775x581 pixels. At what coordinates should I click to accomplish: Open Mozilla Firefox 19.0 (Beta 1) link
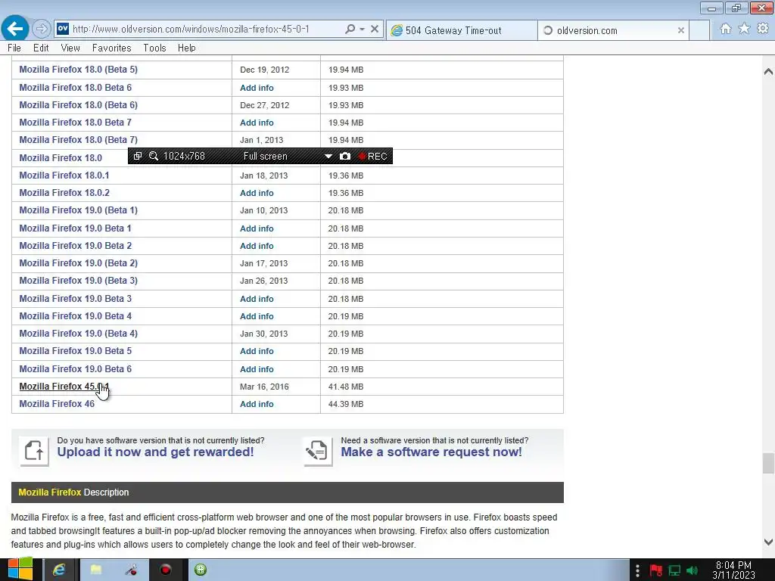point(78,210)
